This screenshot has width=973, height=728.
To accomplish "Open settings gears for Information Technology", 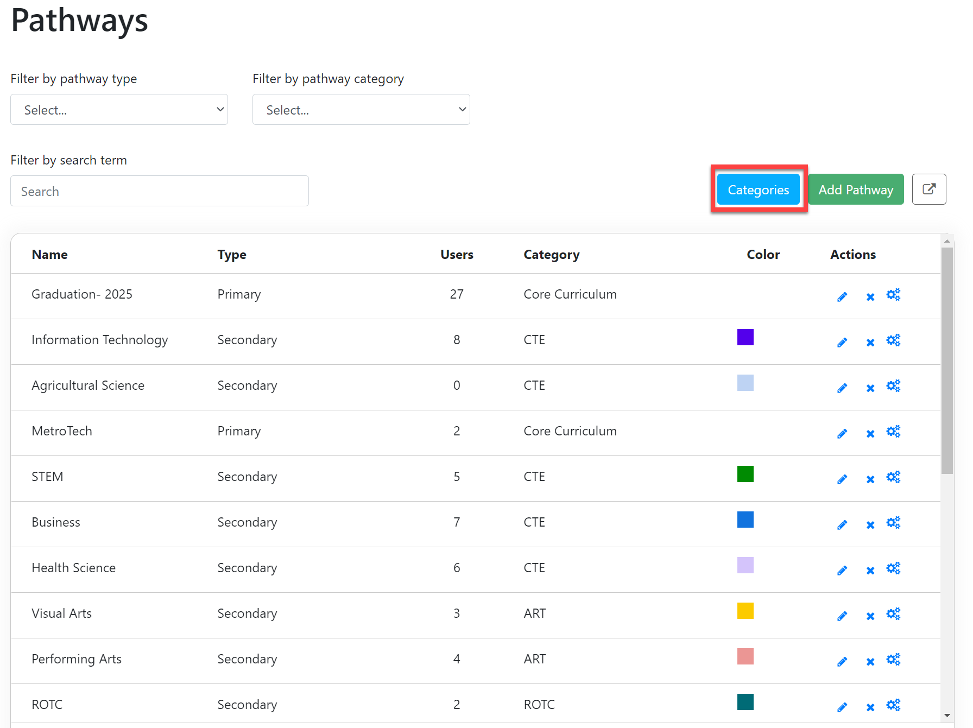I will pos(893,340).
